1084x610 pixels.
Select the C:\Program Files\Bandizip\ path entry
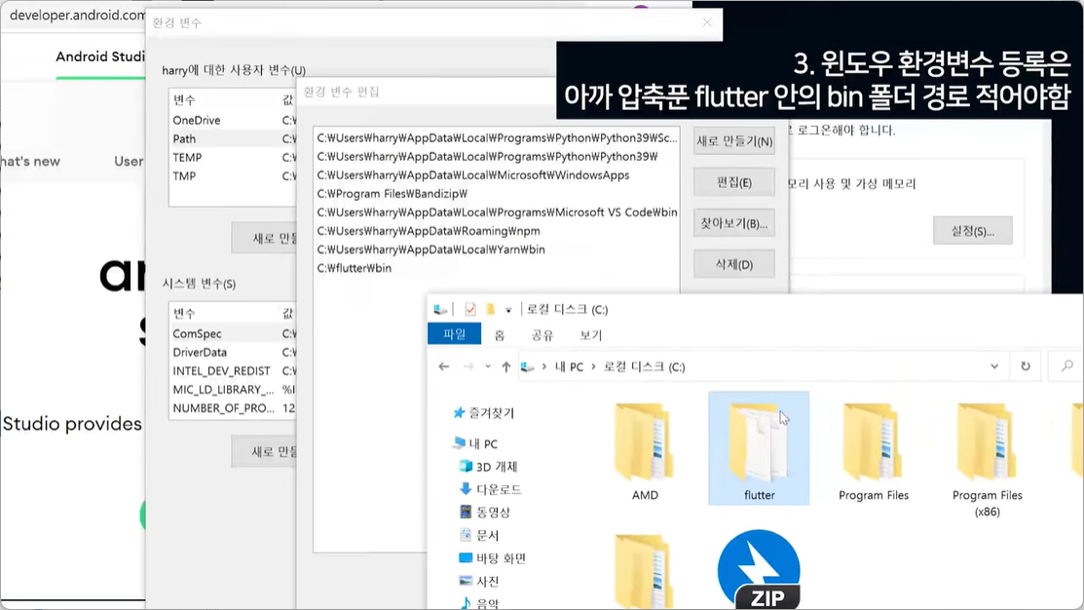[497, 194]
